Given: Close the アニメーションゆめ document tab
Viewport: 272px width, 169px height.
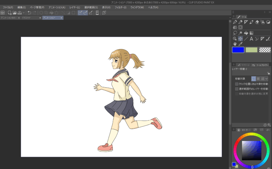Looking at the screenshot, I should (x=19, y=18).
